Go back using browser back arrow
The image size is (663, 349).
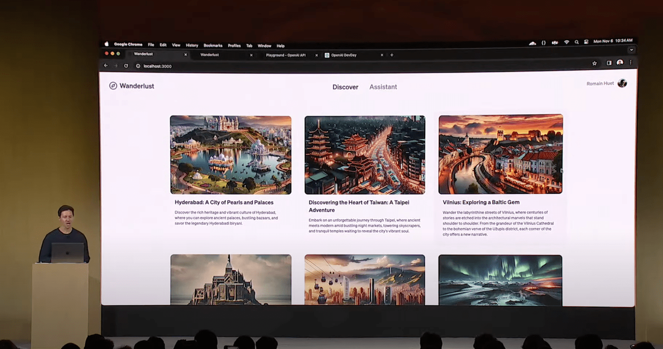point(106,66)
